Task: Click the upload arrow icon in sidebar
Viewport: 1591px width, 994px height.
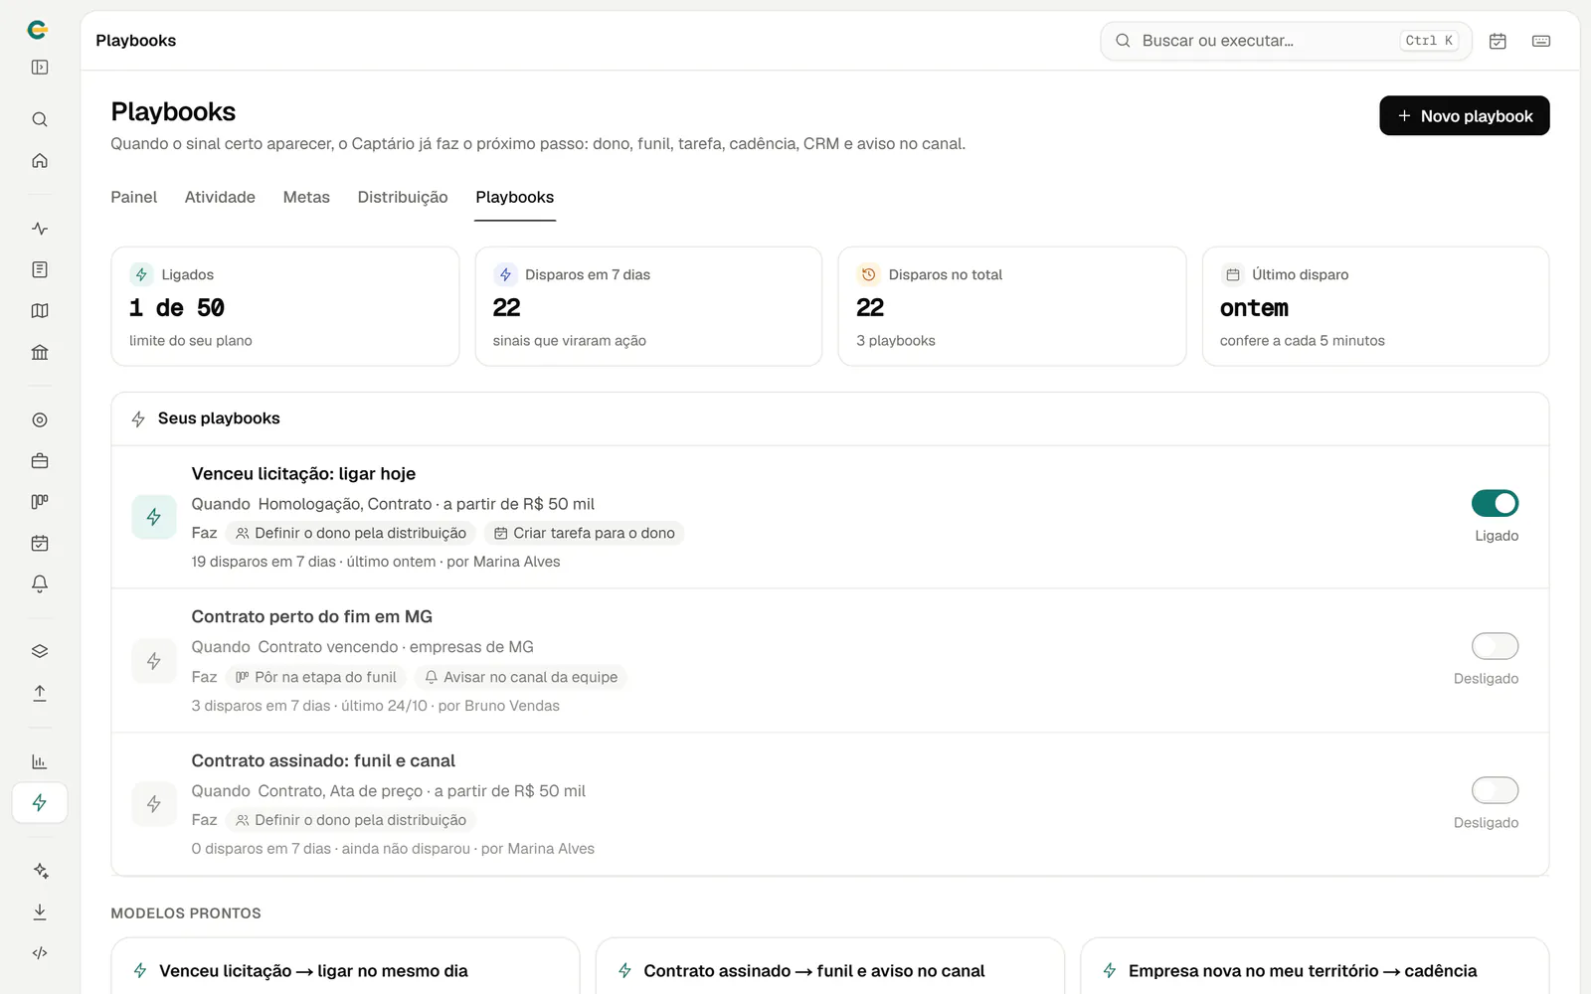Action: (x=40, y=693)
